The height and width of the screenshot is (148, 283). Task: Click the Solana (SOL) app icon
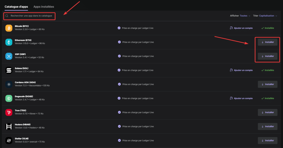click(9, 70)
